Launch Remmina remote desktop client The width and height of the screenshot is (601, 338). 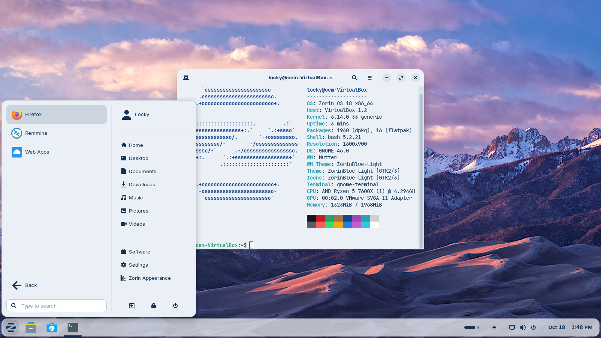36,133
